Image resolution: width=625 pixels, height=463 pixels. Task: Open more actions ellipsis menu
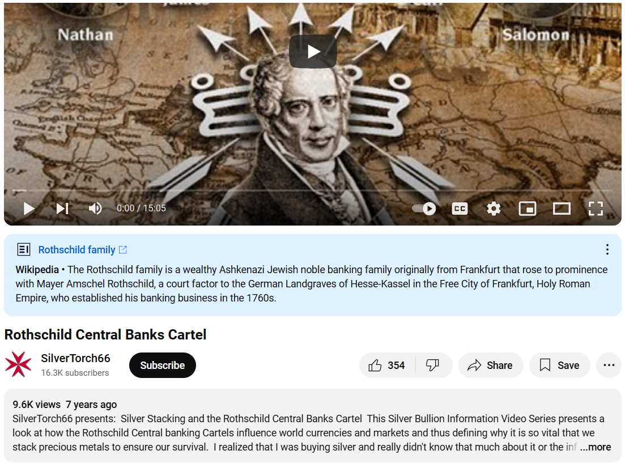609,366
